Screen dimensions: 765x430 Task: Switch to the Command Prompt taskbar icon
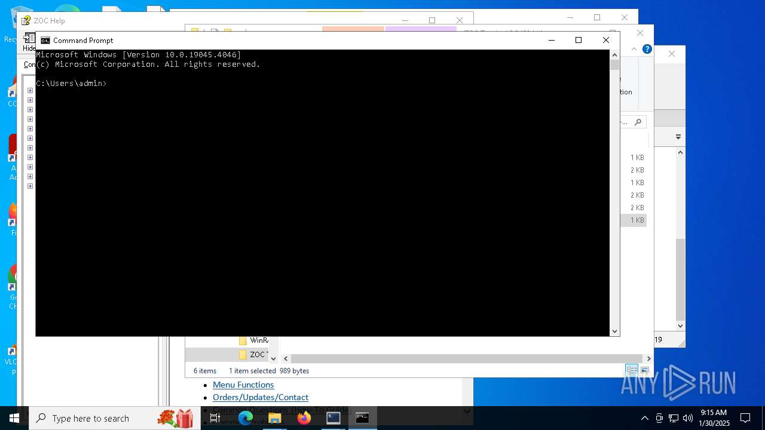point(362,418)
